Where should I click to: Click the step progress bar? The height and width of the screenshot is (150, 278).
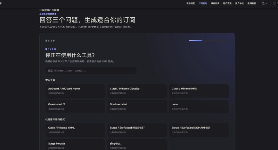tap(209, 41)
